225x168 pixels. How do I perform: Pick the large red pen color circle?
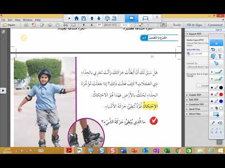[221, 94]
